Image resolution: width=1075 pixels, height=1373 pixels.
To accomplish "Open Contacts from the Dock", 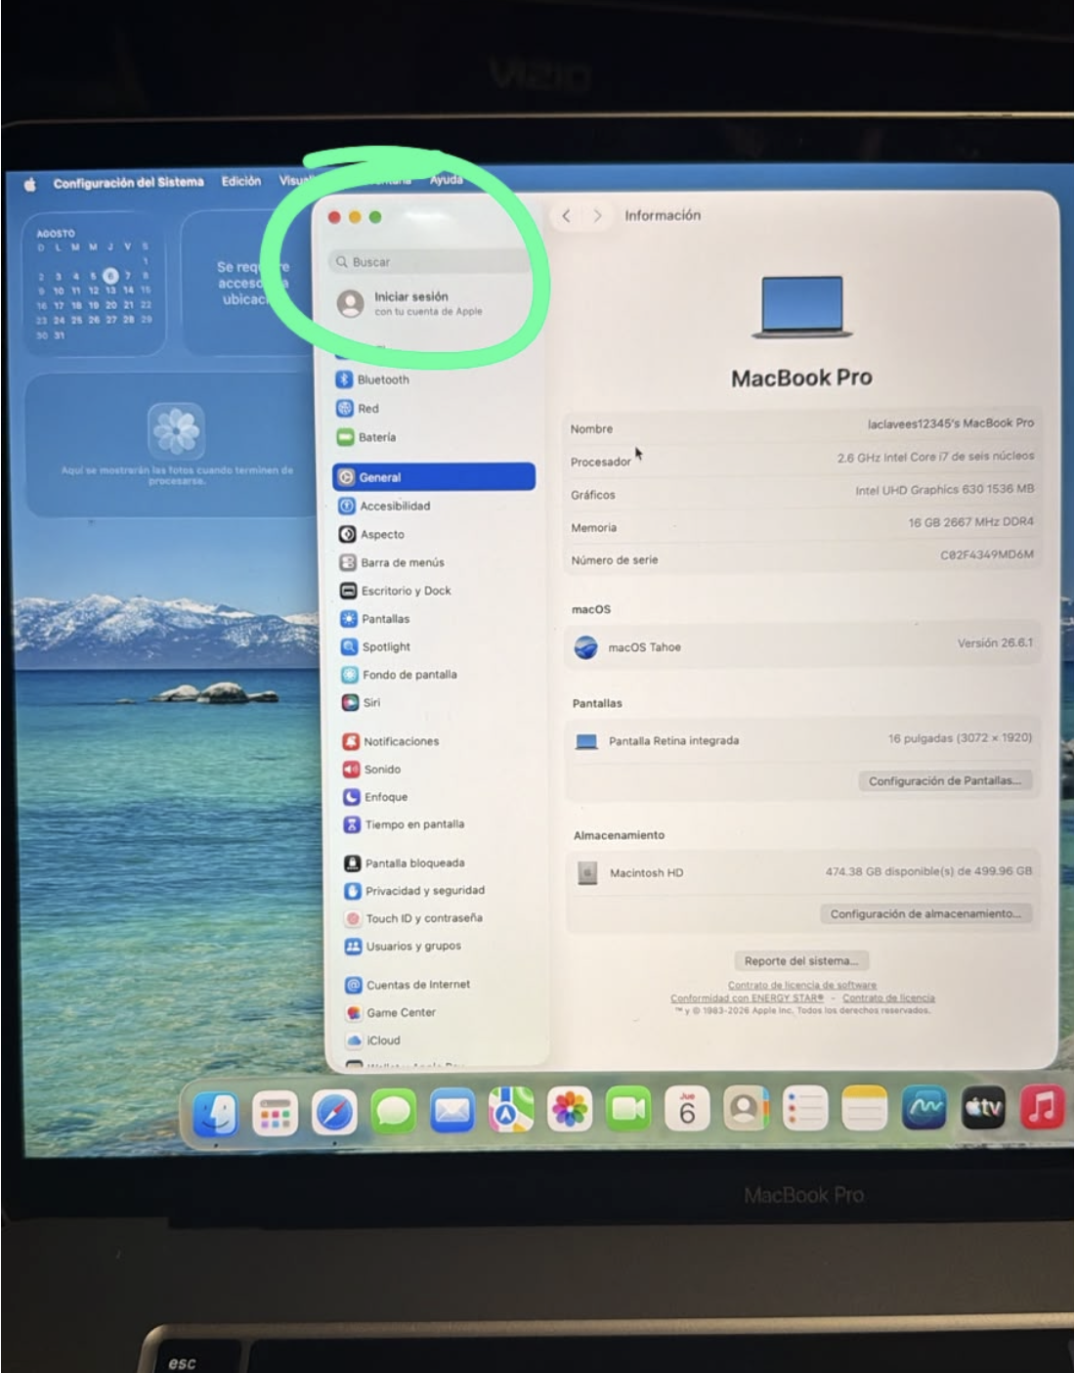I will pos(747,1109).
